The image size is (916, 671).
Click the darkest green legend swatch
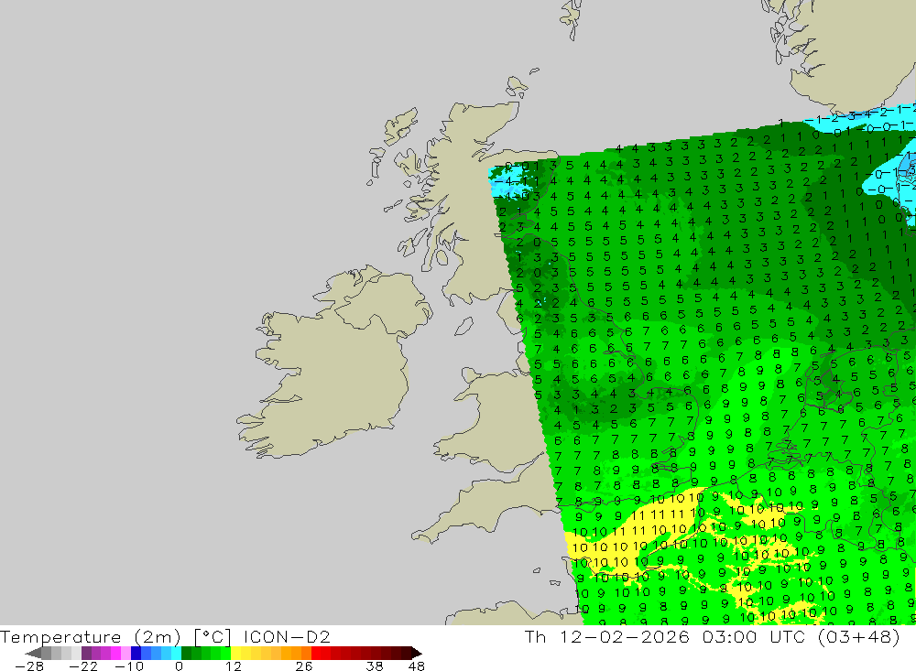[186, 653]
